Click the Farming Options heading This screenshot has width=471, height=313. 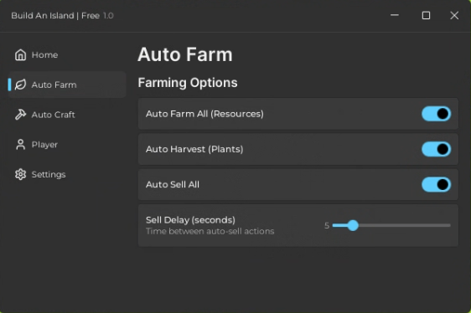(188, 83)
